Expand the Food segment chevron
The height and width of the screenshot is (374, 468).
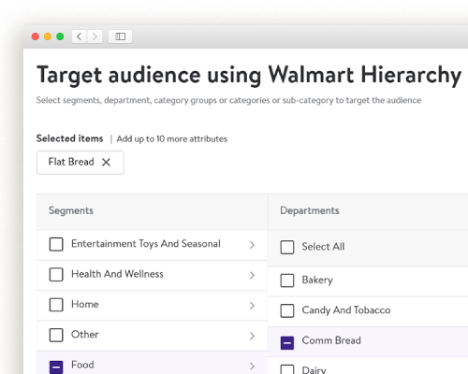(252, 366)
